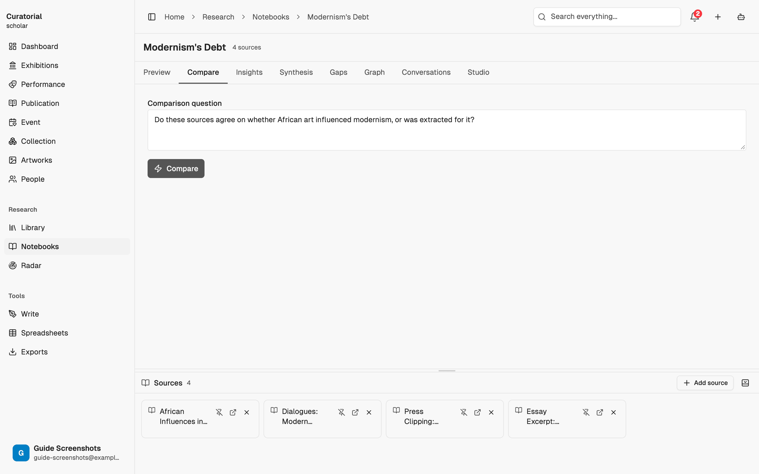Toggle pin on Essay Excerpt source
This screenshot has width=759, height=474.
point(586,412)
